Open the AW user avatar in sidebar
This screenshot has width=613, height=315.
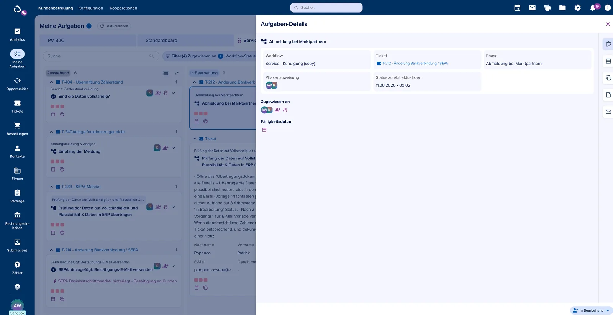(17, 305)
